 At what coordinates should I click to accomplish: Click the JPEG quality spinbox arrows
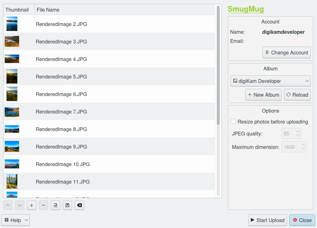[x=298, y=134]
